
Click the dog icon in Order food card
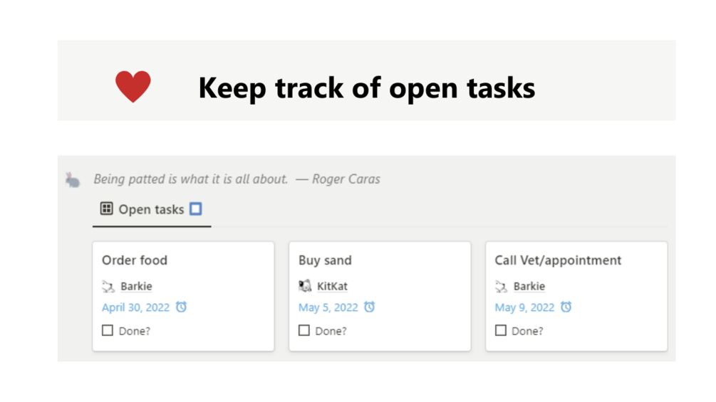pyautogui.click(x=108, y=286)
